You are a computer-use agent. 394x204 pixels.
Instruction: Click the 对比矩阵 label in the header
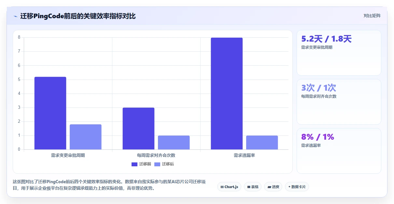tap(372, 16)
